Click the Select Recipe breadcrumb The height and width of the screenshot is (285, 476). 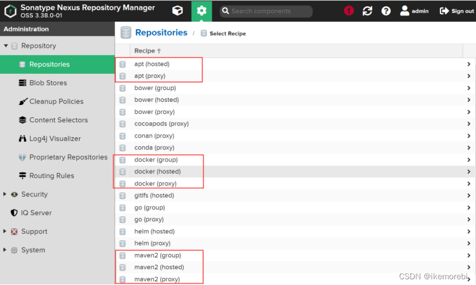pos(228,33)
